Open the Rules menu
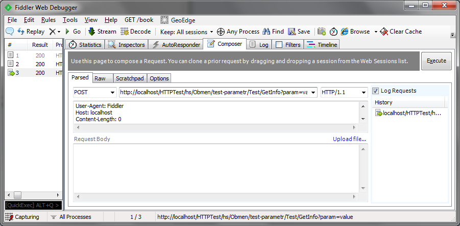The height and width of the screenshot is (226, 460). pyautogui.click(x=49, y=20)
